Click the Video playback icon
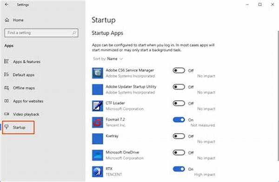The image size is (279, 182). coord(7,114)
